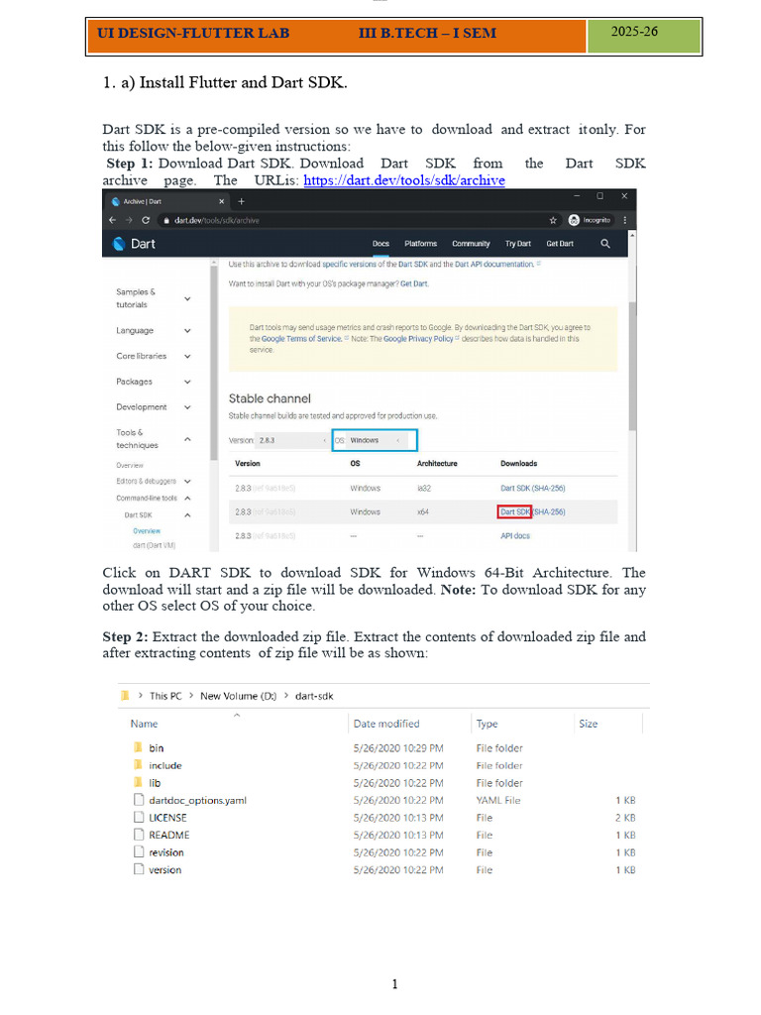Click the browser back arrow icon
This screenshot has height=1015, width=761.
coord(113,220)
